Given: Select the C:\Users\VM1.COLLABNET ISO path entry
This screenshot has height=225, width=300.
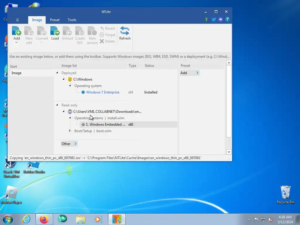Looking at the screenshot, I should [x=107, y=112].
